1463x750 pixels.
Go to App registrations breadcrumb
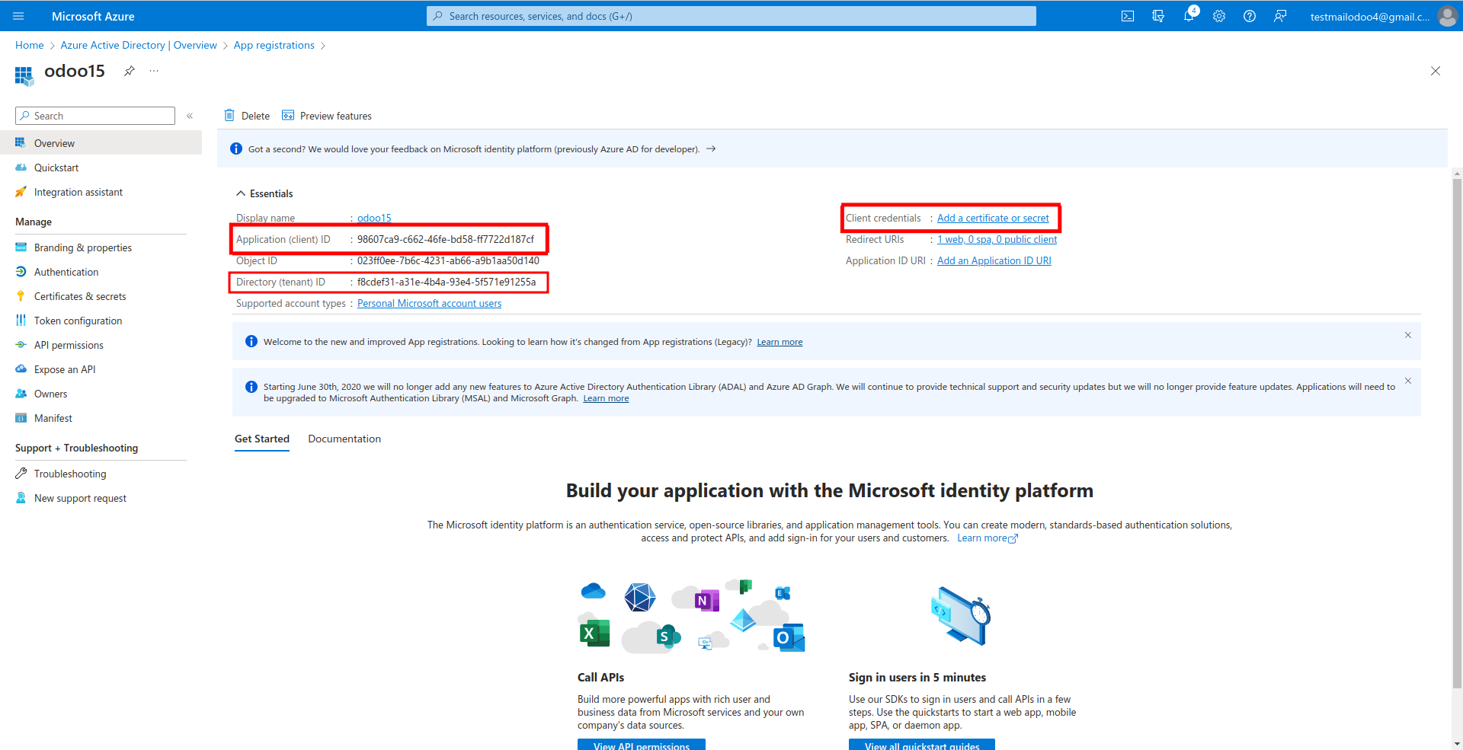tap(274, 45)
